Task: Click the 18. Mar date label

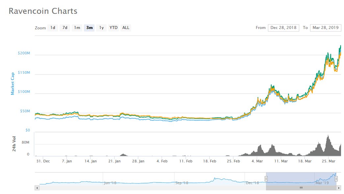Action: tap(305, 161)
